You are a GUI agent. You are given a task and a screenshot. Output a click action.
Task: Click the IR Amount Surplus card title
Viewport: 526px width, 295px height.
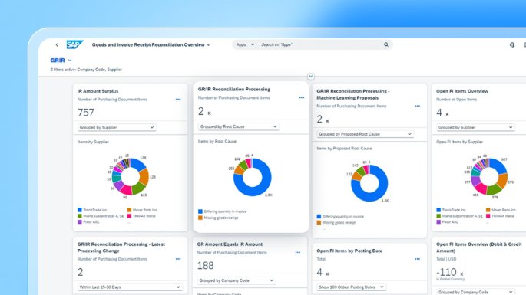[98, 91]
